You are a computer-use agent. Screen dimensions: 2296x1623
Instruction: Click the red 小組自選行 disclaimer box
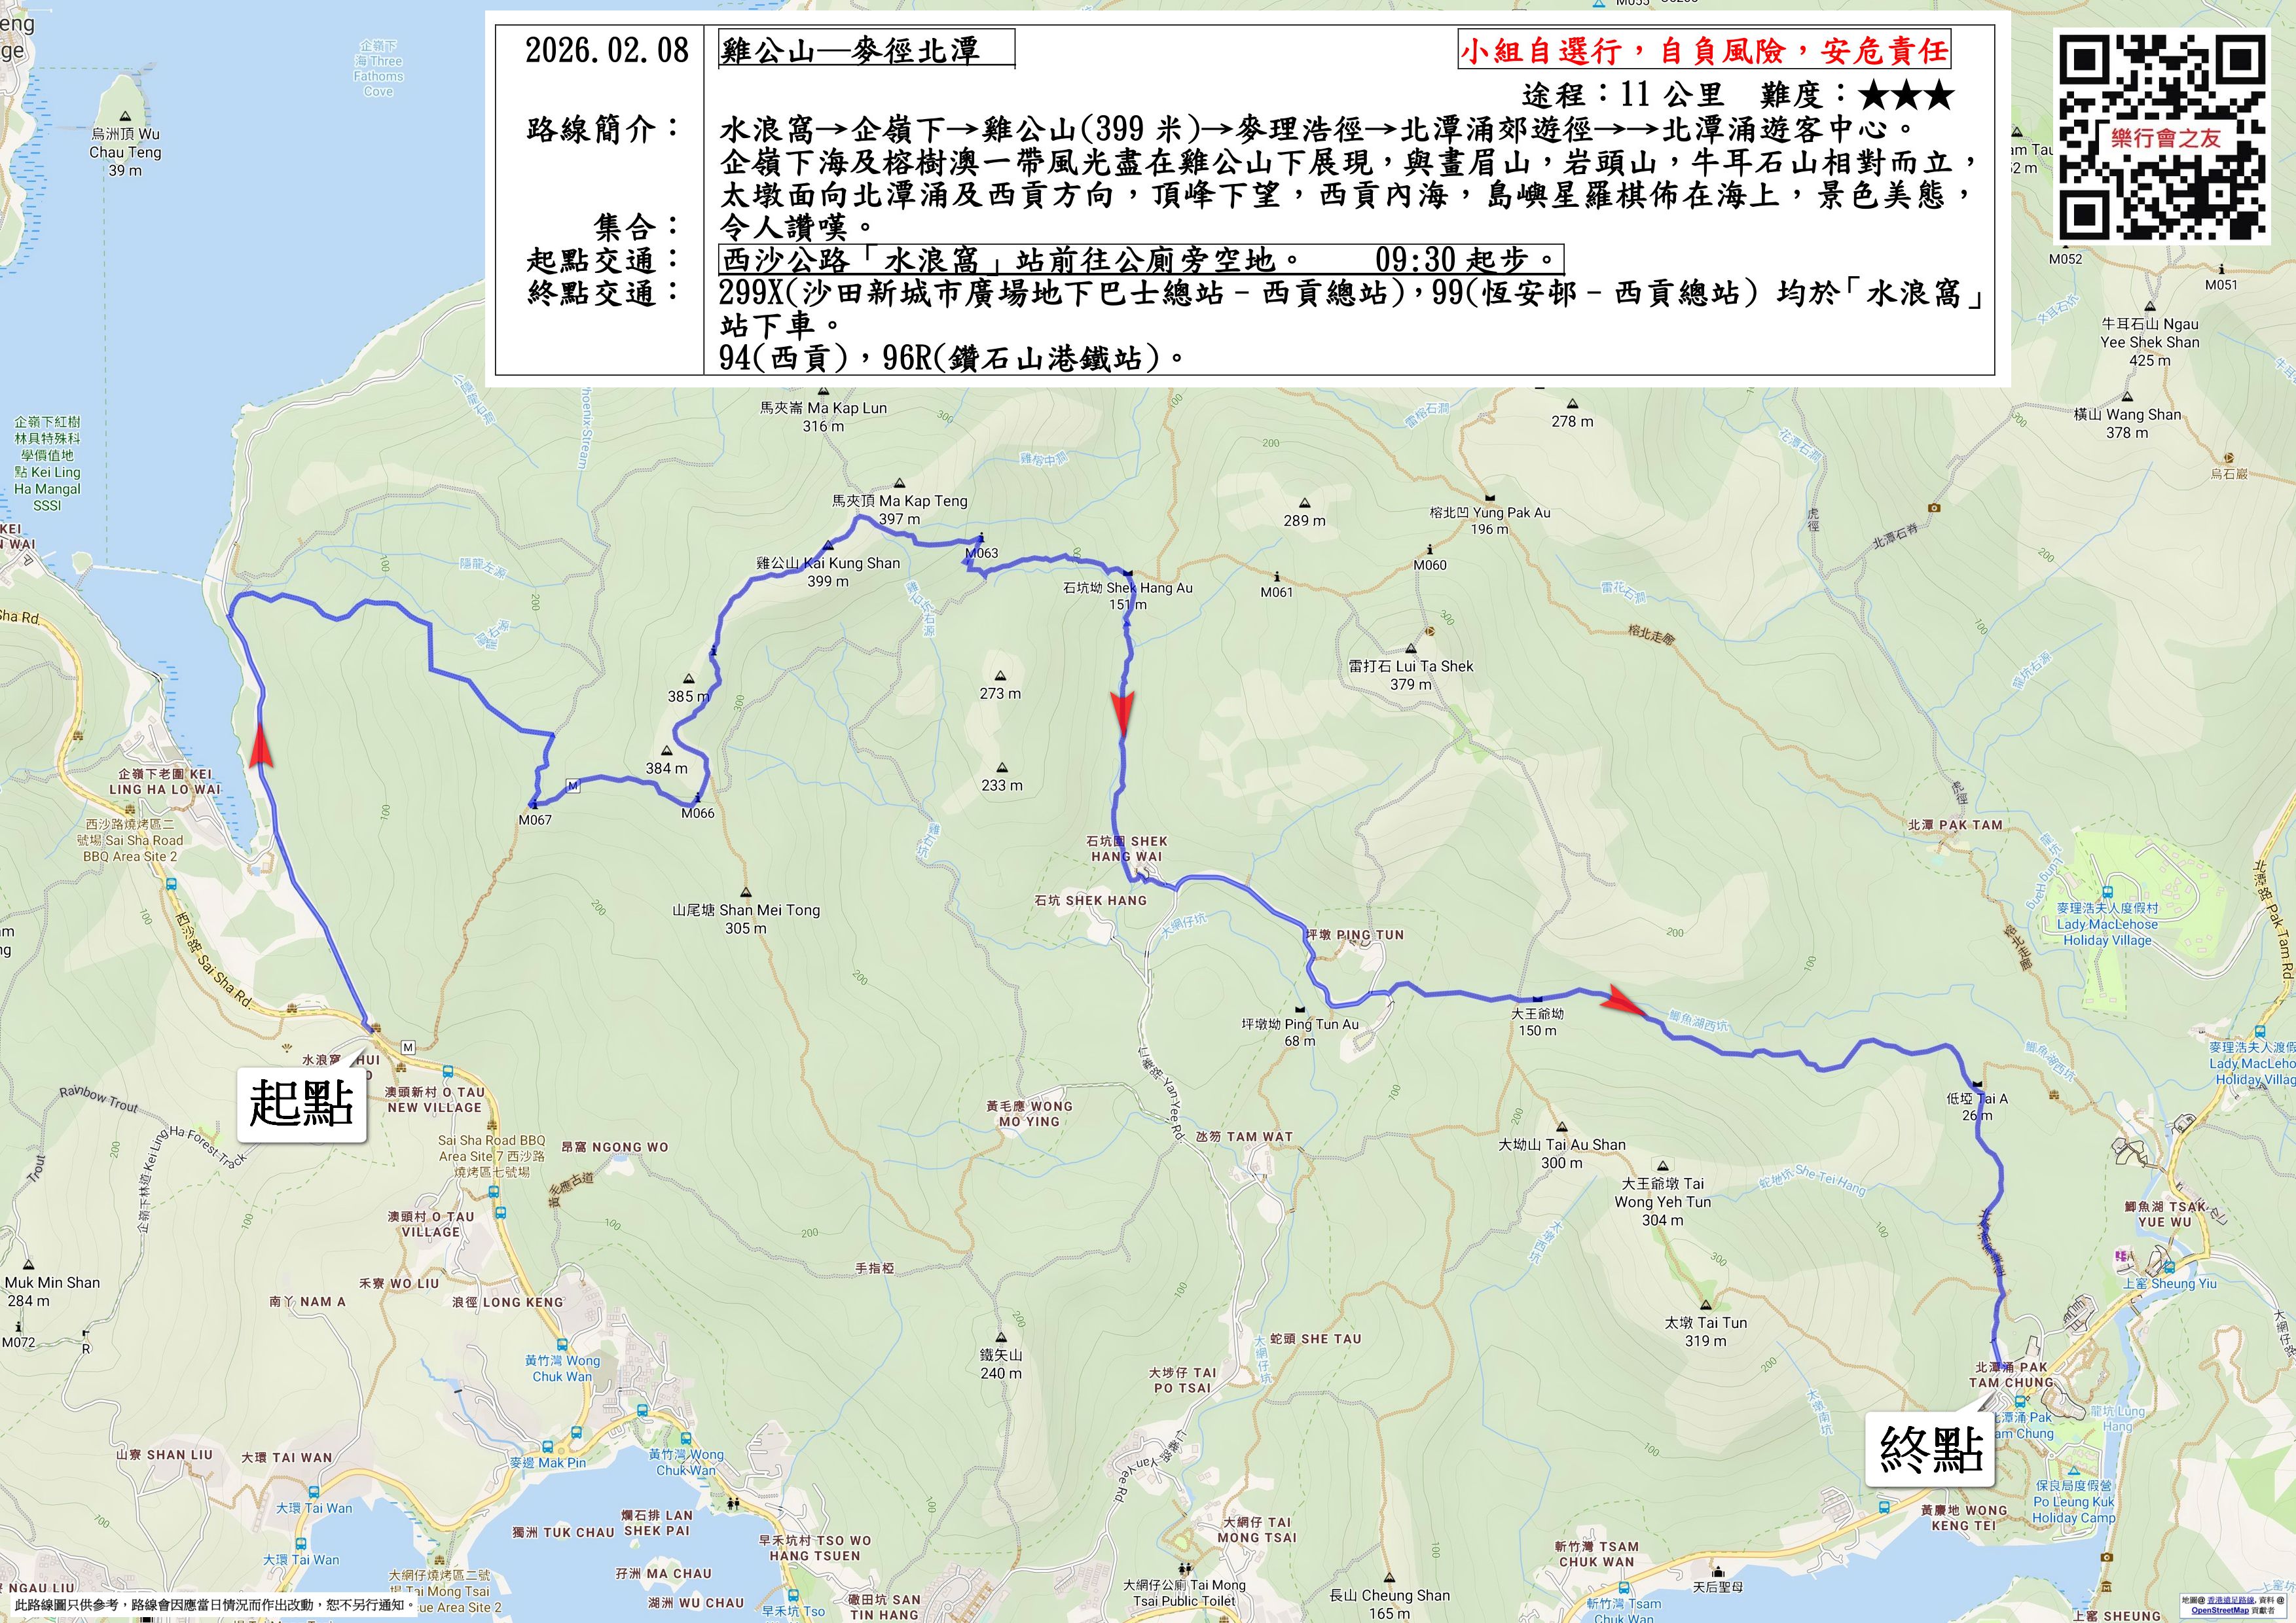click(x=1704, y=50)
